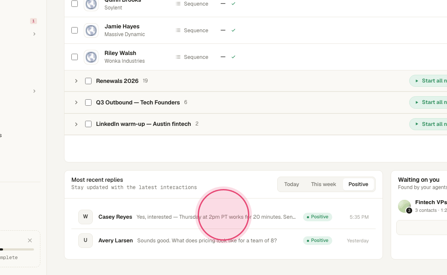Screen dimensions: 447x275
Task: Click the Renewals 2026 group title
Action: click(x=117, y=81)
